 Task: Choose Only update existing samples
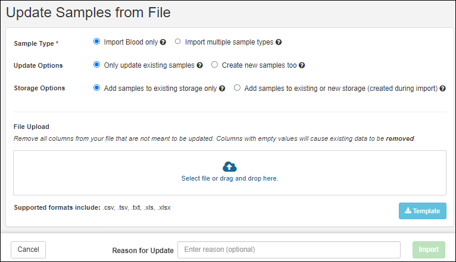pos(97,65)
